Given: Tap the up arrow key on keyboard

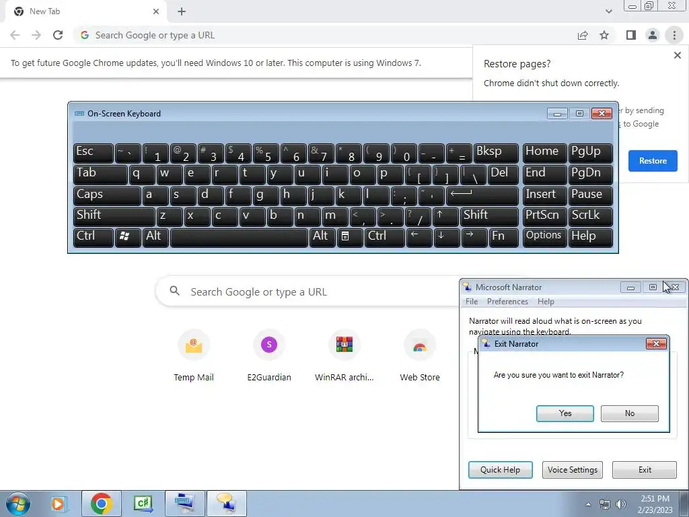Looking at the screenshot, I should click(445, 216).
